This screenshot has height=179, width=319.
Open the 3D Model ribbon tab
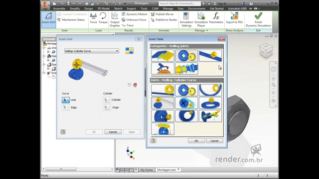point(103,8)
